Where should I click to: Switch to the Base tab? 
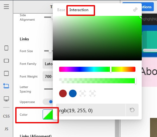[61, 10]
